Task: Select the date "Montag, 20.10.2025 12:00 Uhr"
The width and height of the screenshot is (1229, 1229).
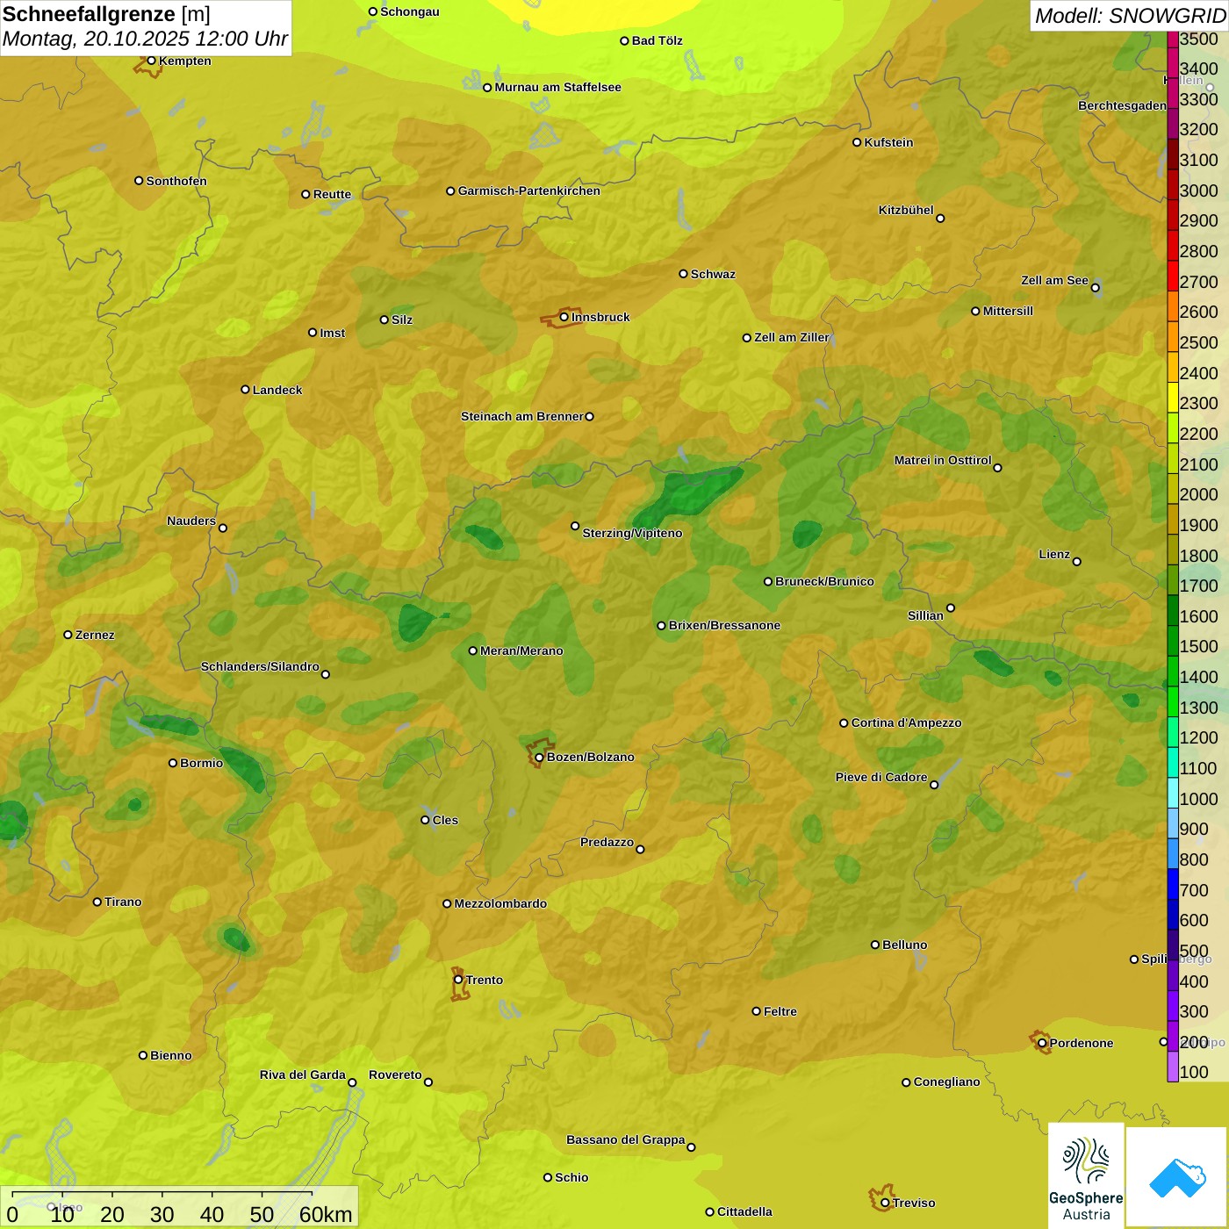Action: 145,40
